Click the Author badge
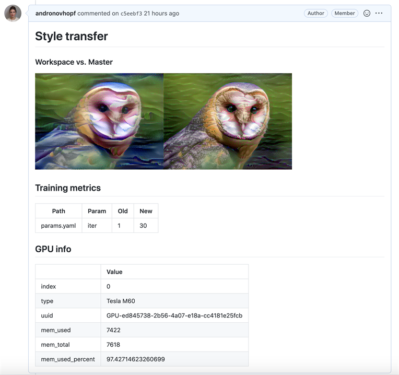Image resolution: width=399 pixels, height=375 pixels. (315, 14)
